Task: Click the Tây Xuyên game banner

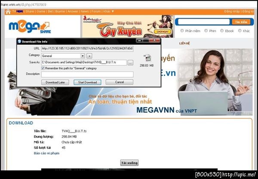Action: click(x=128, y=26)
